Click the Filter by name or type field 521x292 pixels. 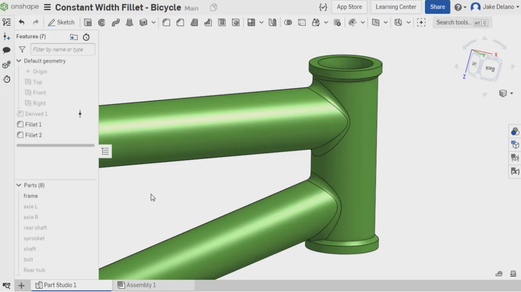tap(63, 50)
